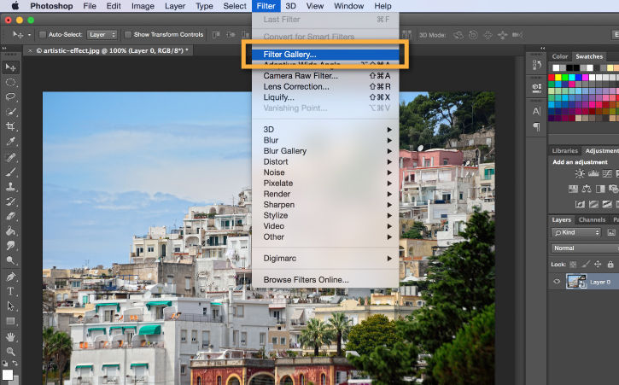Toggle lock all padlock icon
The image size is (619, 385).
[610, 264]
